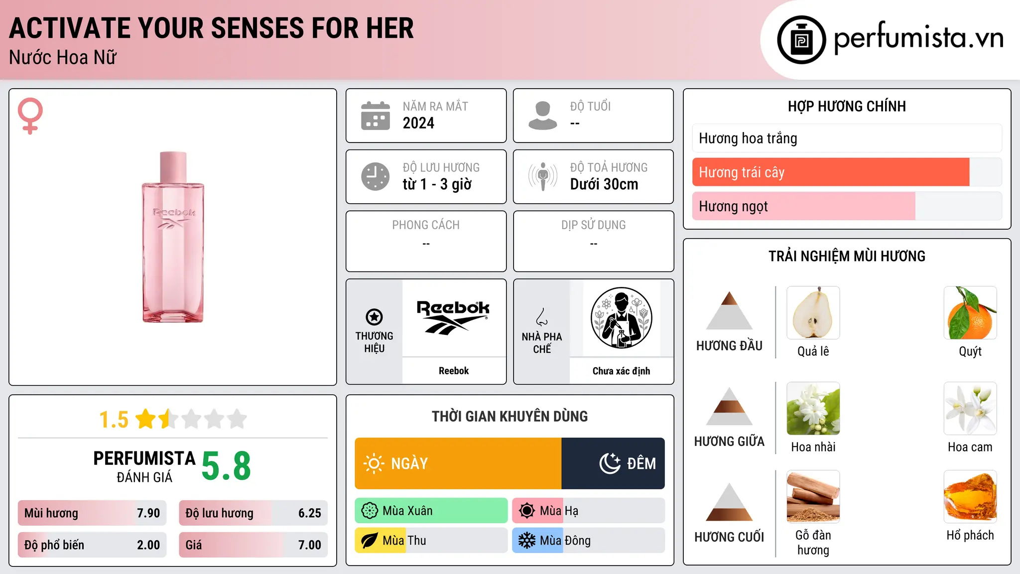Select the Quýt mandarin note image
Viewport: 1020px width, 574px height.
click(970, 313)
